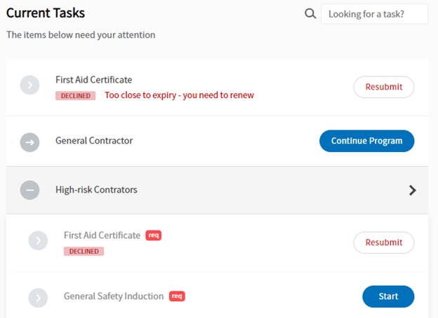
Task: Select the High-risk Contrators group header
Action: (217, 191)
